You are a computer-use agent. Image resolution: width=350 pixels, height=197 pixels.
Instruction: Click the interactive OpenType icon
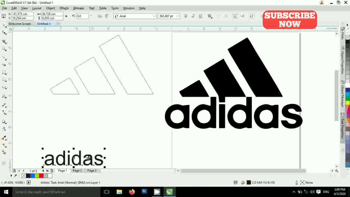(252, 16)
